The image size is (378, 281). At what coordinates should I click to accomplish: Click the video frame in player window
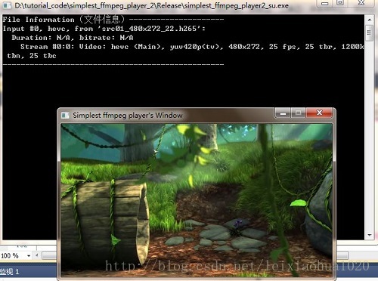tap(197, 199)
